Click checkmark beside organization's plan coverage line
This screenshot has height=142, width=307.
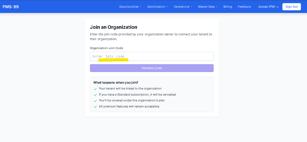coord(95,101)
